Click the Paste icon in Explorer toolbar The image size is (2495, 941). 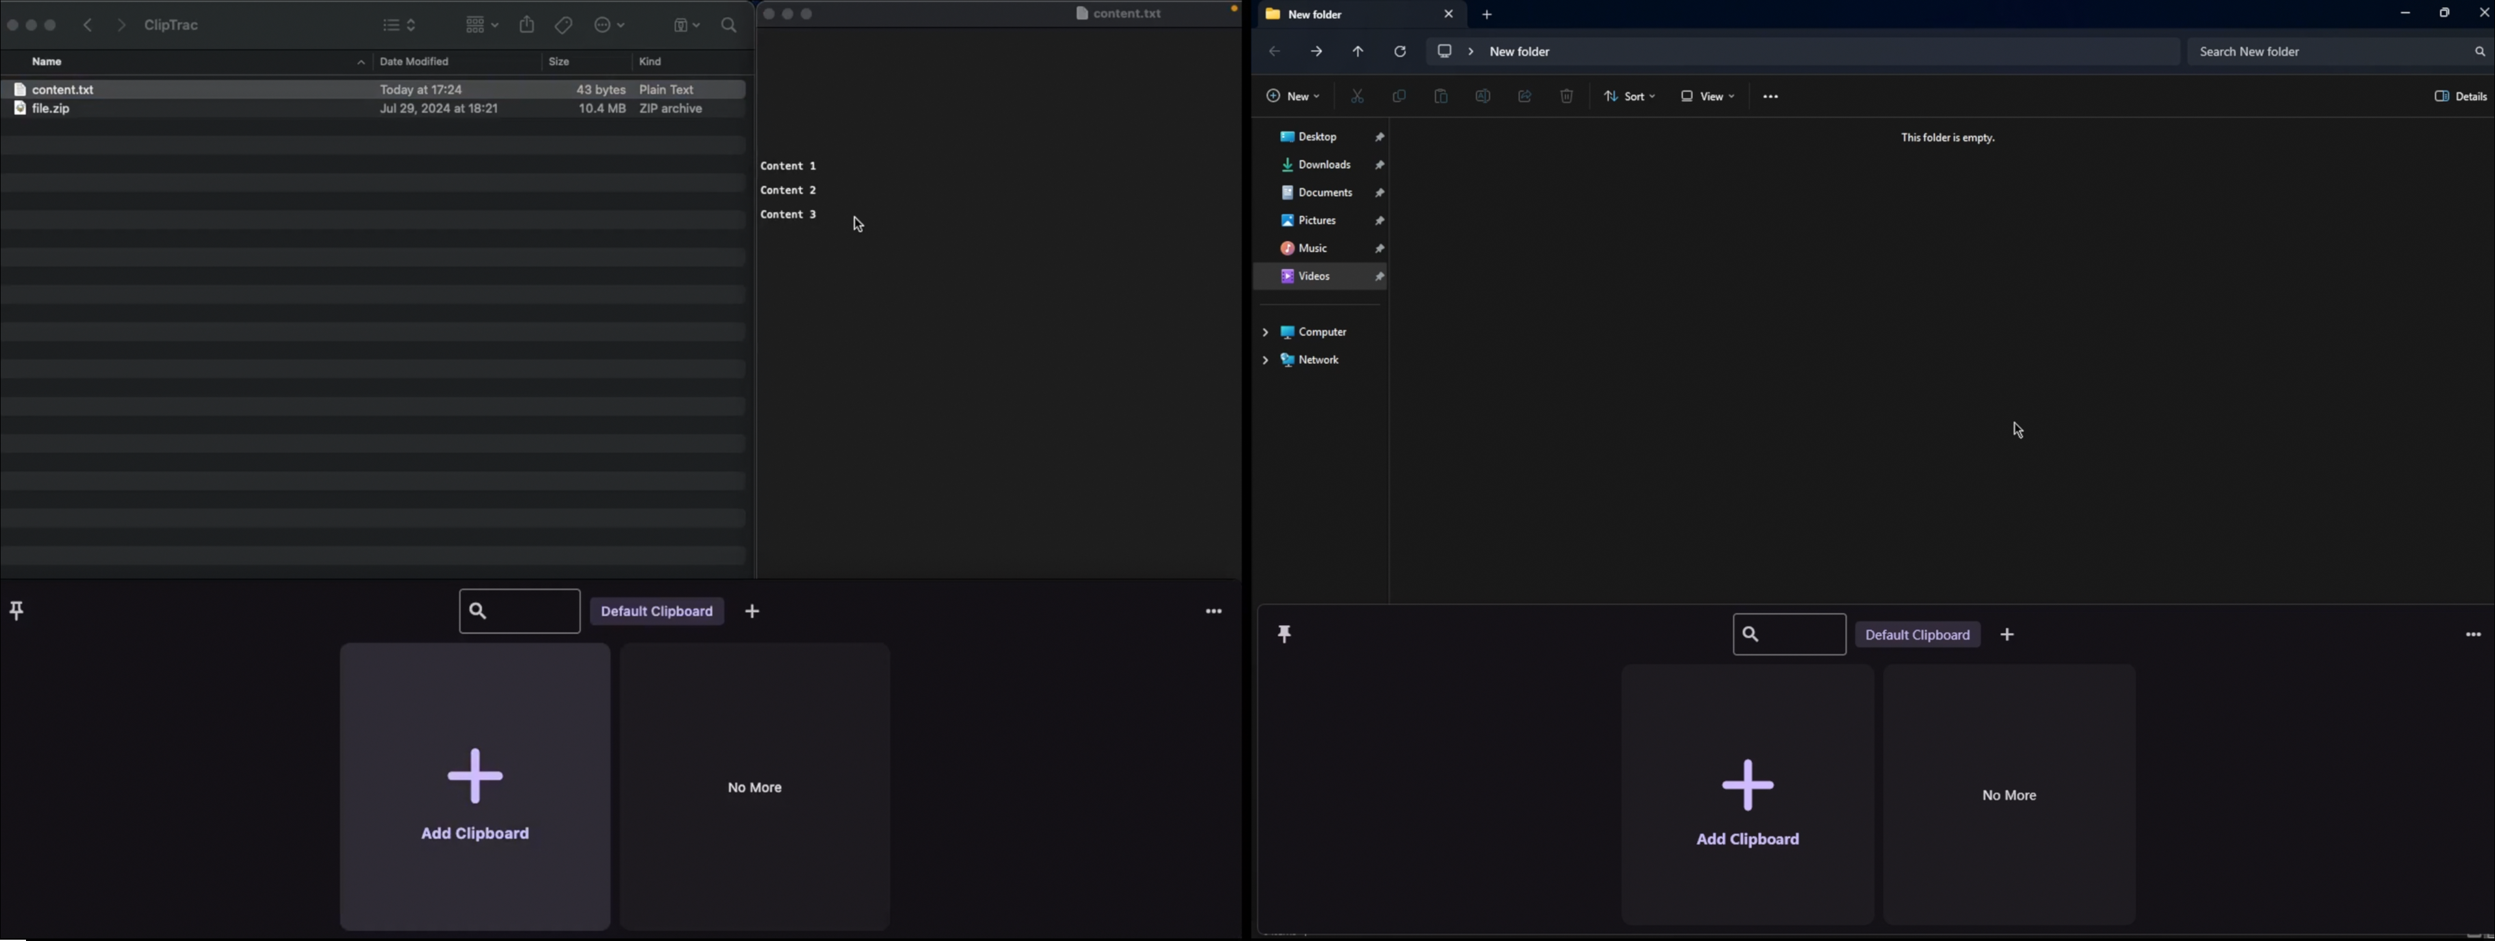coord(1441,97)
